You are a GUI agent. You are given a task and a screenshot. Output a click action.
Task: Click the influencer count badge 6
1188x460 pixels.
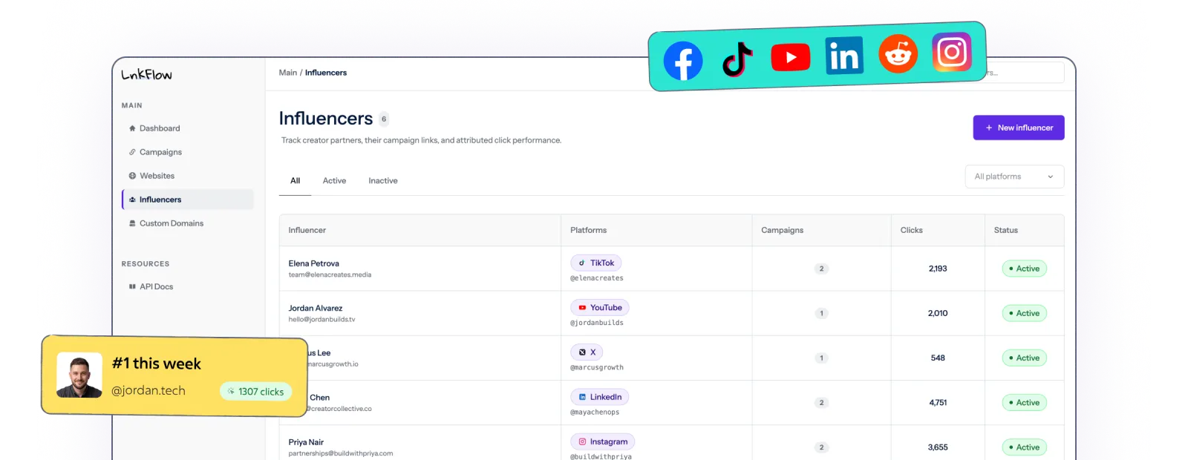click(384, 119)
